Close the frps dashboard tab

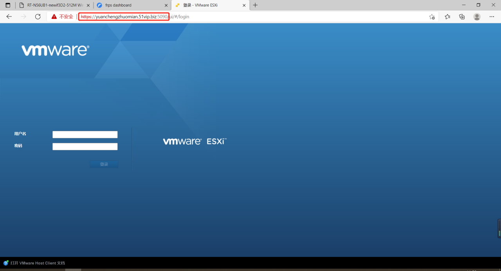[166, 5]
